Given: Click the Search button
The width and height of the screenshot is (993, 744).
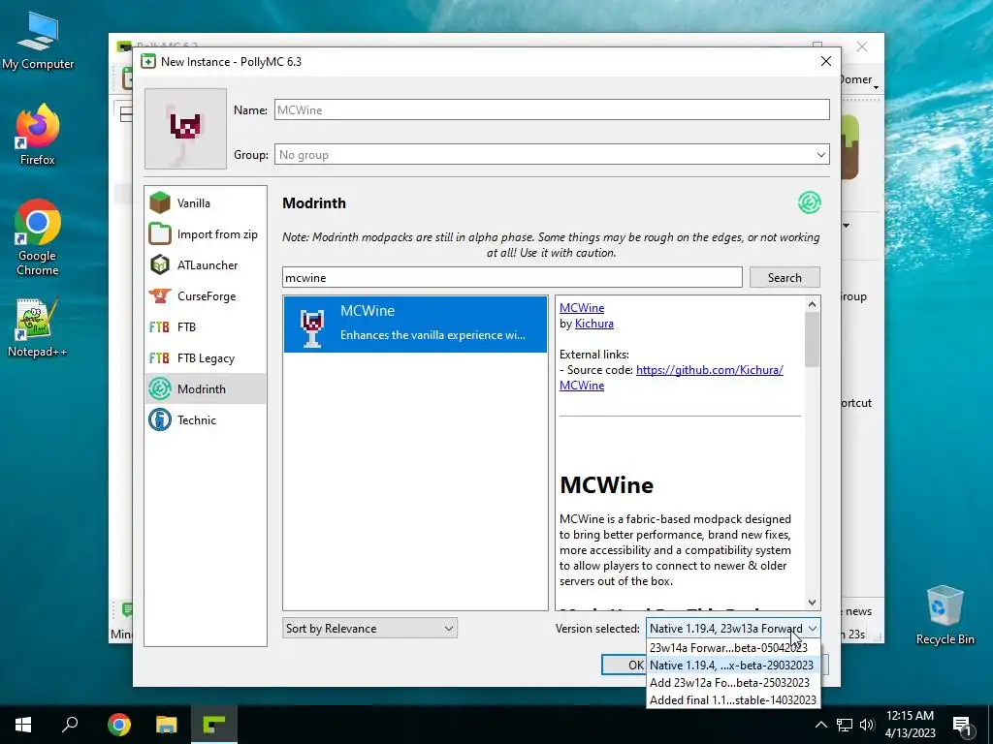Looking at the screenshot, I should 785,278.
